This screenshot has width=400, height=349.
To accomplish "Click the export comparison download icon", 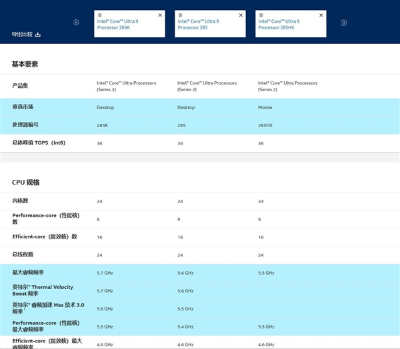I will 38,34.
